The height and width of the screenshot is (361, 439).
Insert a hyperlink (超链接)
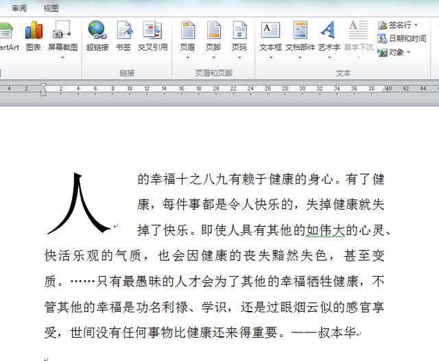coord(97,36)
